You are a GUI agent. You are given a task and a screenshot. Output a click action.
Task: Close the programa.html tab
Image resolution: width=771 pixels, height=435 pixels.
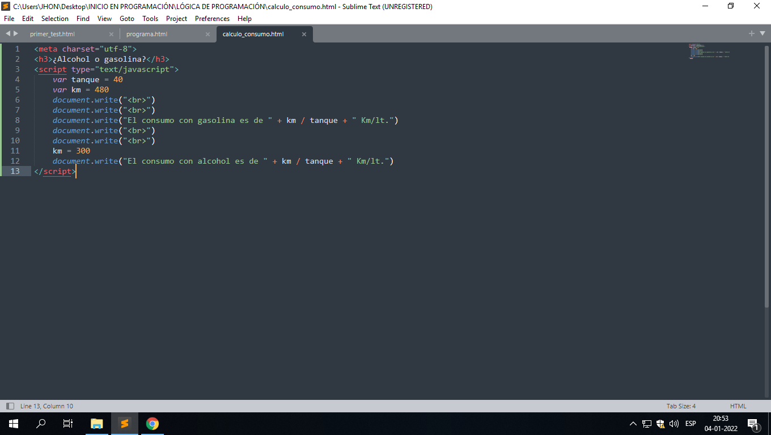pos(207,34)
